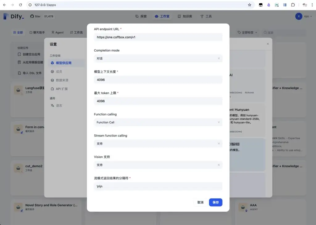The width and height of the screenshot is (316, 225).
Task: Close the settings panel with X
Action: click(268, 44)
